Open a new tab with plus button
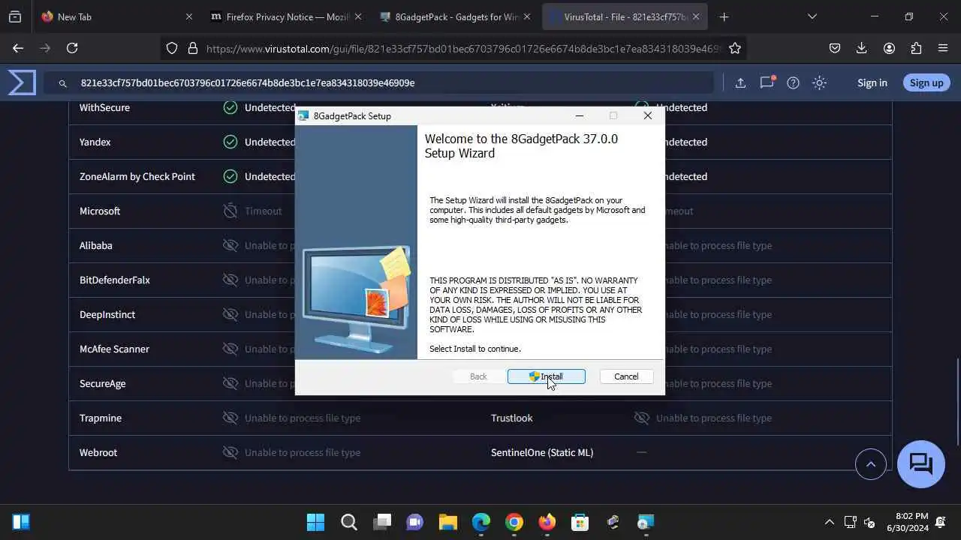The image size is (961, 540). (x=724, y=16)
